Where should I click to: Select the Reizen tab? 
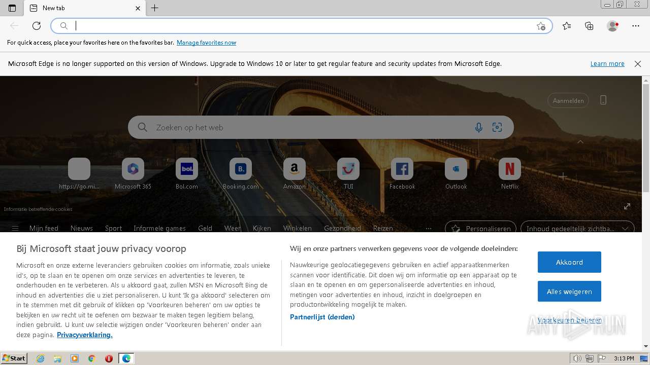pos(383,228)
